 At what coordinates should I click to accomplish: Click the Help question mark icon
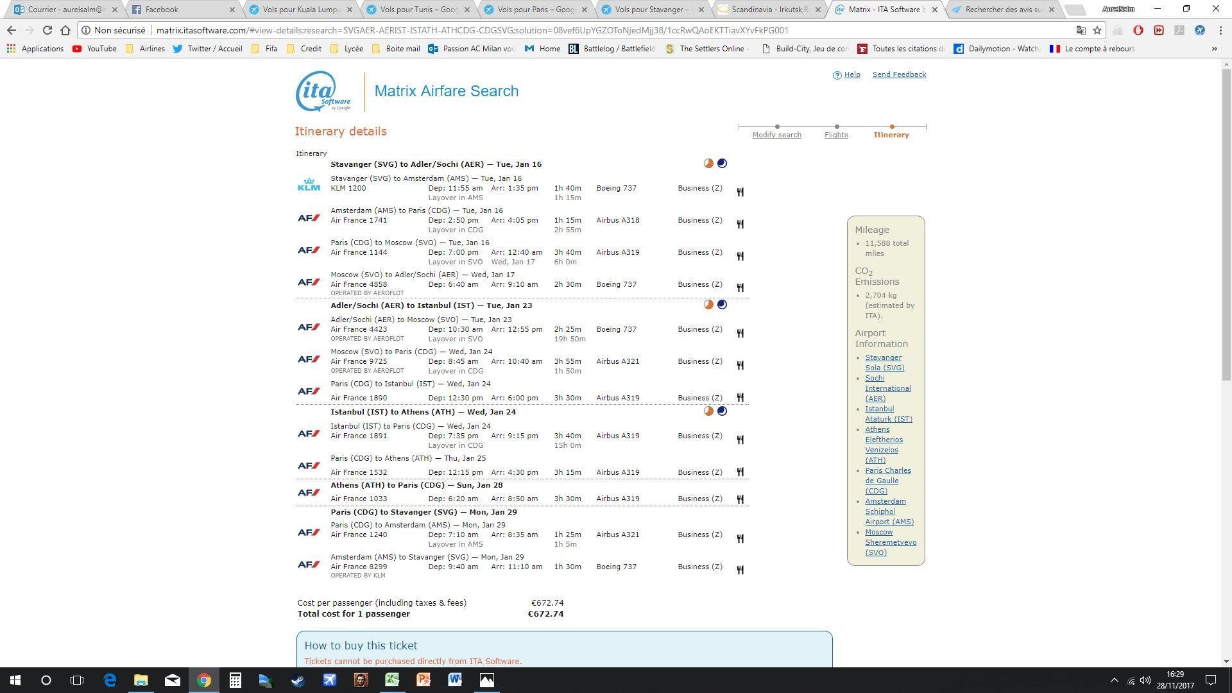coord(837,75)
